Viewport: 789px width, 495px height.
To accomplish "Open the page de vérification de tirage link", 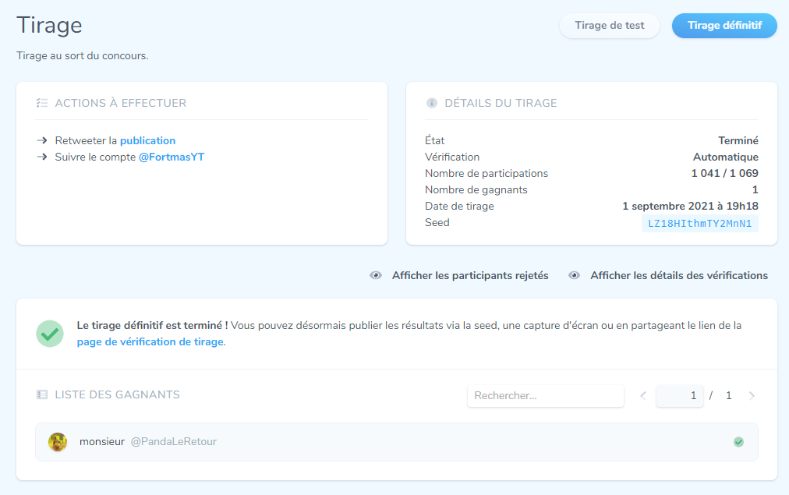I will coord(150,341).
